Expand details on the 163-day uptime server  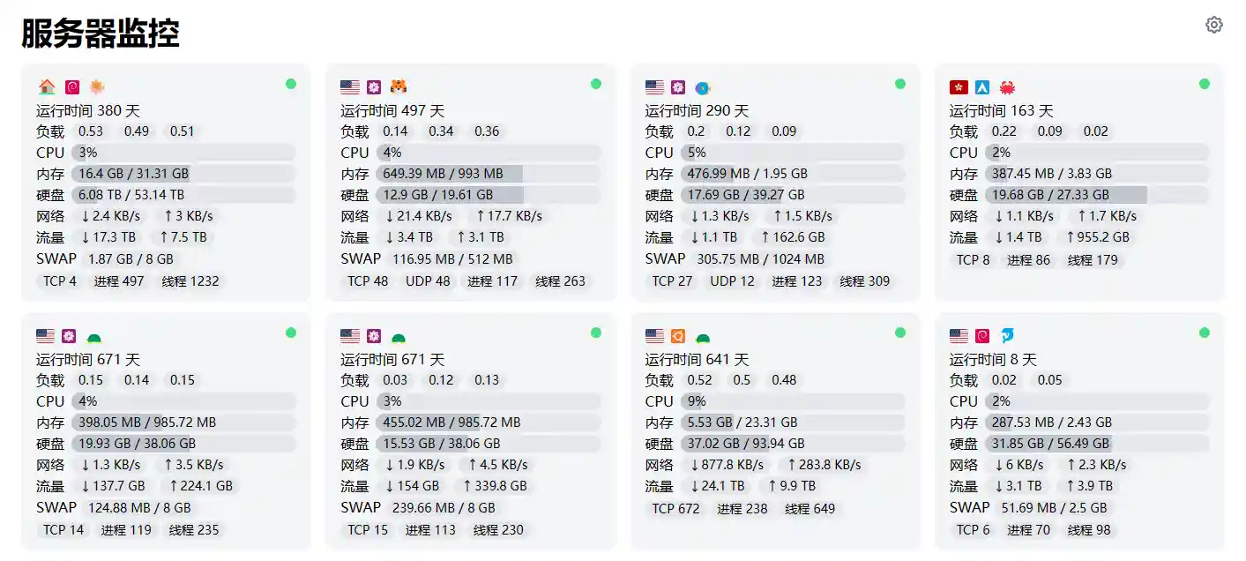[x=1079, y=176]
